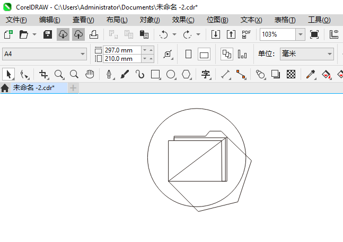Click the Full-screen preview icon

tap(314, 34)
